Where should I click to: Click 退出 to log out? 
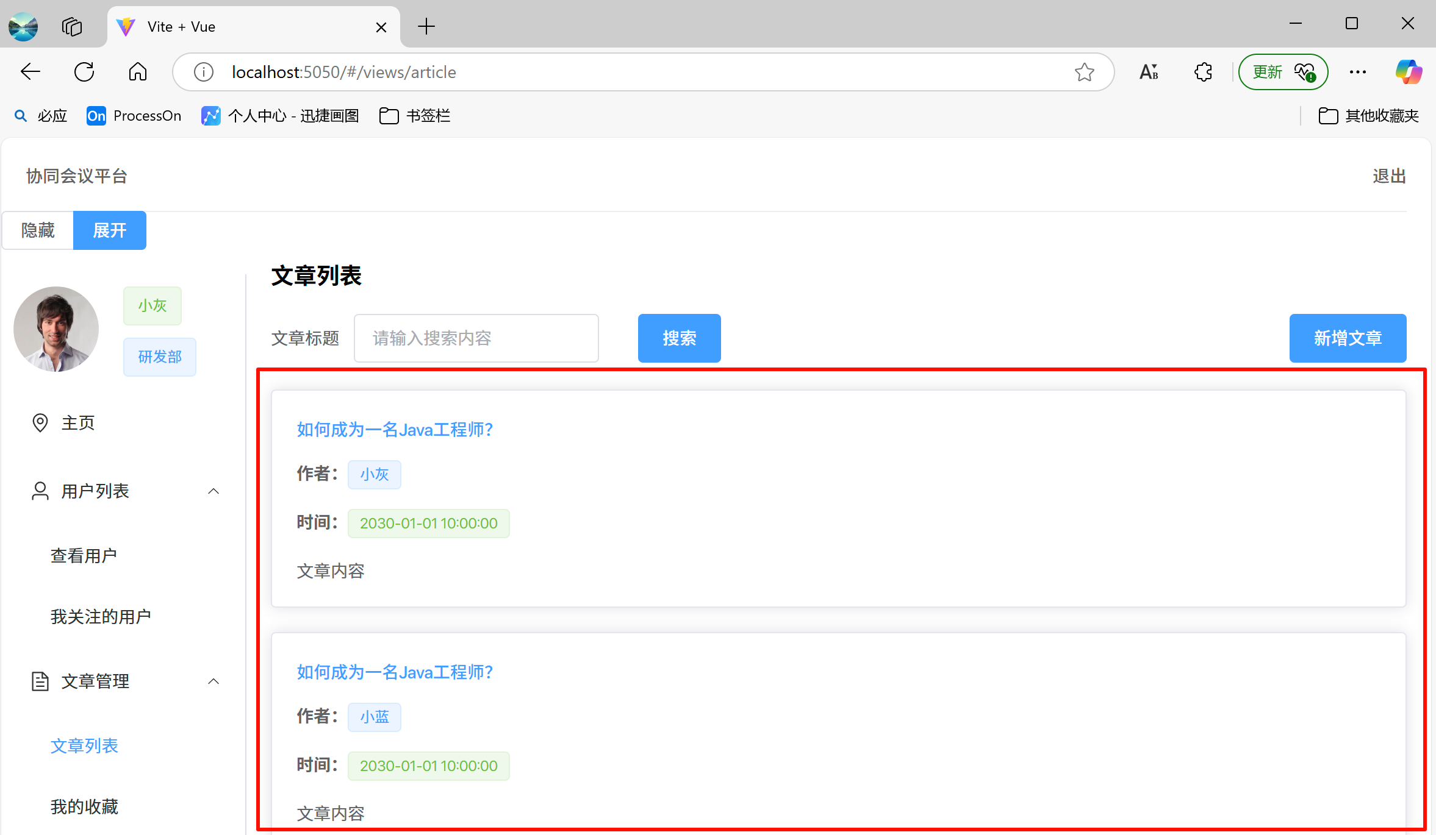point(1389,176)
